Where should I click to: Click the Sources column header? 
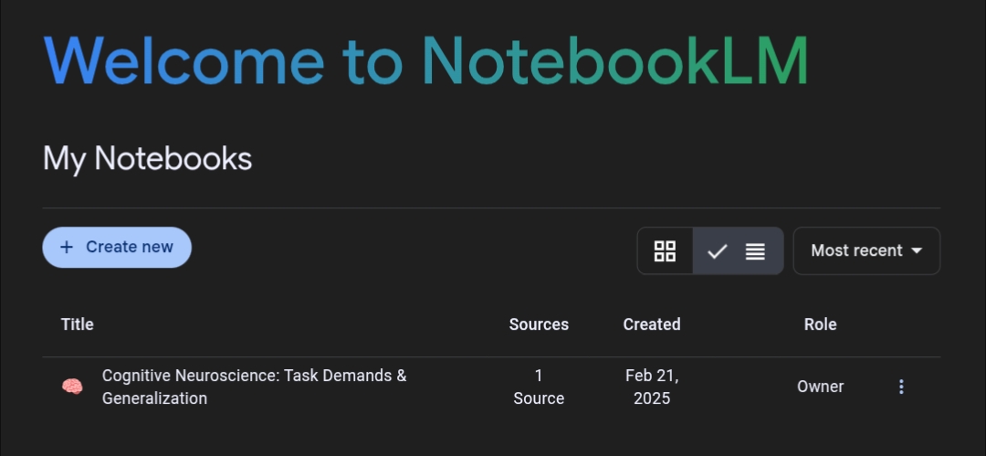tap(539, 324)
